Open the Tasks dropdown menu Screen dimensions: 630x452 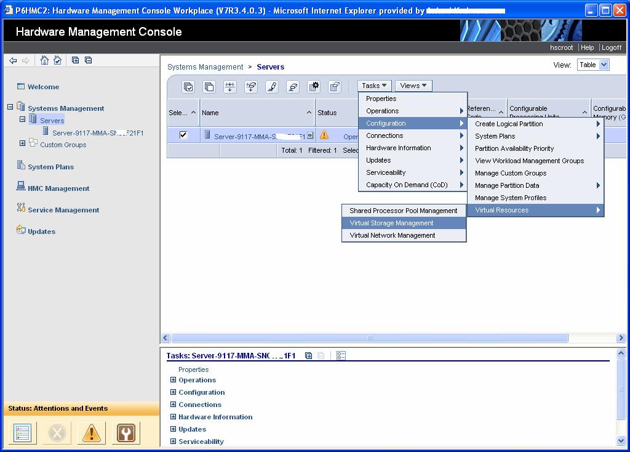click(x=374, y=86)
